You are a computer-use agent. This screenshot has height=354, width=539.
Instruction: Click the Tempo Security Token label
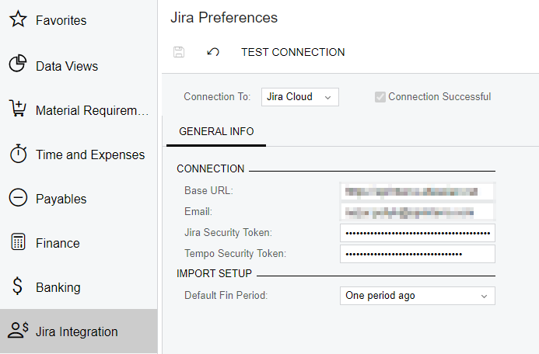235,254
